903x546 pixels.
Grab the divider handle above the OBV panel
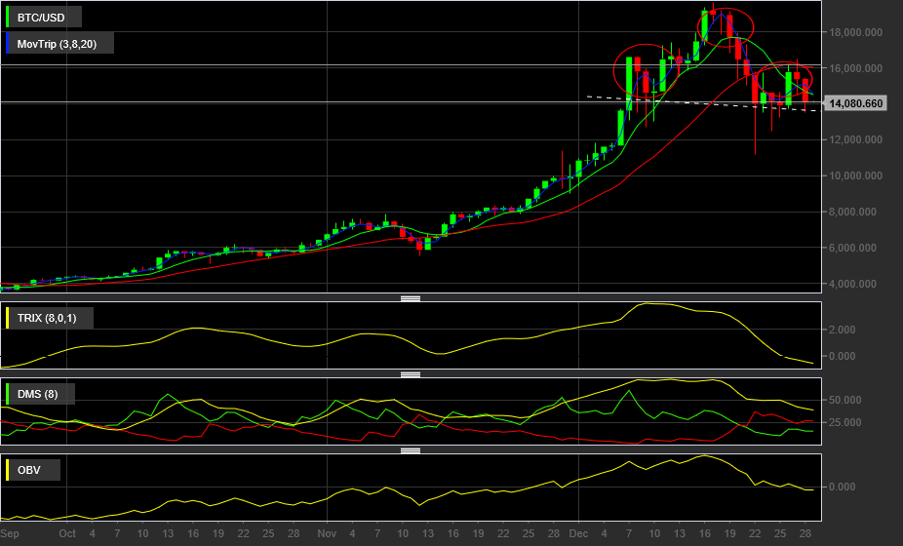(x=410, y=450)
